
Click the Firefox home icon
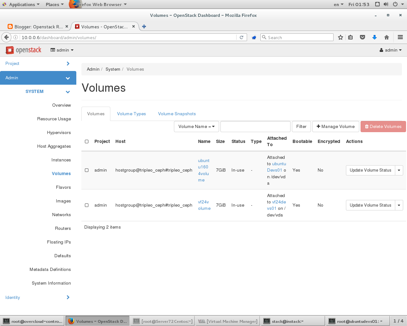pyautogui.click(x=386, y=37)
